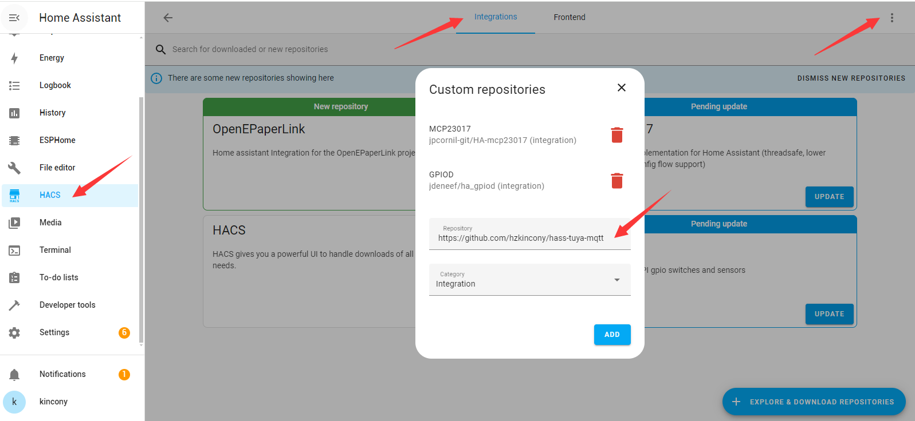Click the Home Assistant title

pyautogui.click(x=80, y=18)
